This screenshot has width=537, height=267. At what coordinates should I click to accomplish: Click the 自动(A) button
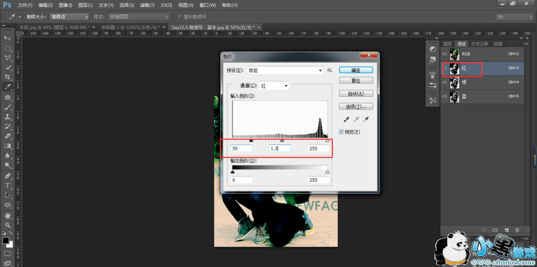click(355, 94)
